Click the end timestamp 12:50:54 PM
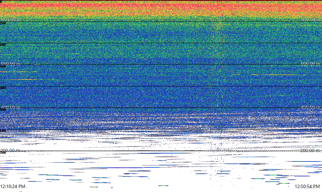Viewport: 322px width, 192px height. tap(307, 186)
